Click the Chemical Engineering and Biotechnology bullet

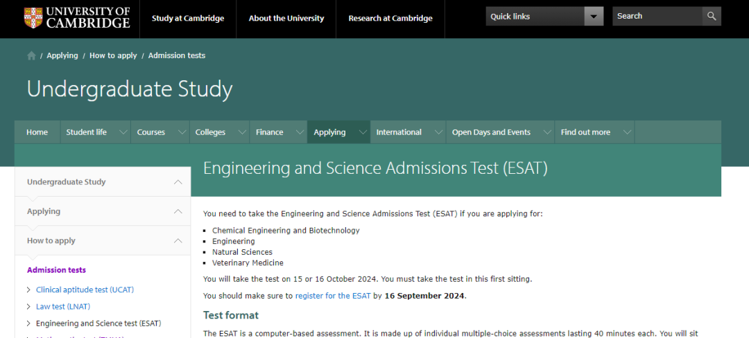[x=286, y=230]
